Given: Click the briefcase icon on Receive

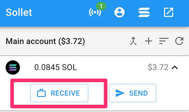Looking at the screenshot, I should [41, 93].
